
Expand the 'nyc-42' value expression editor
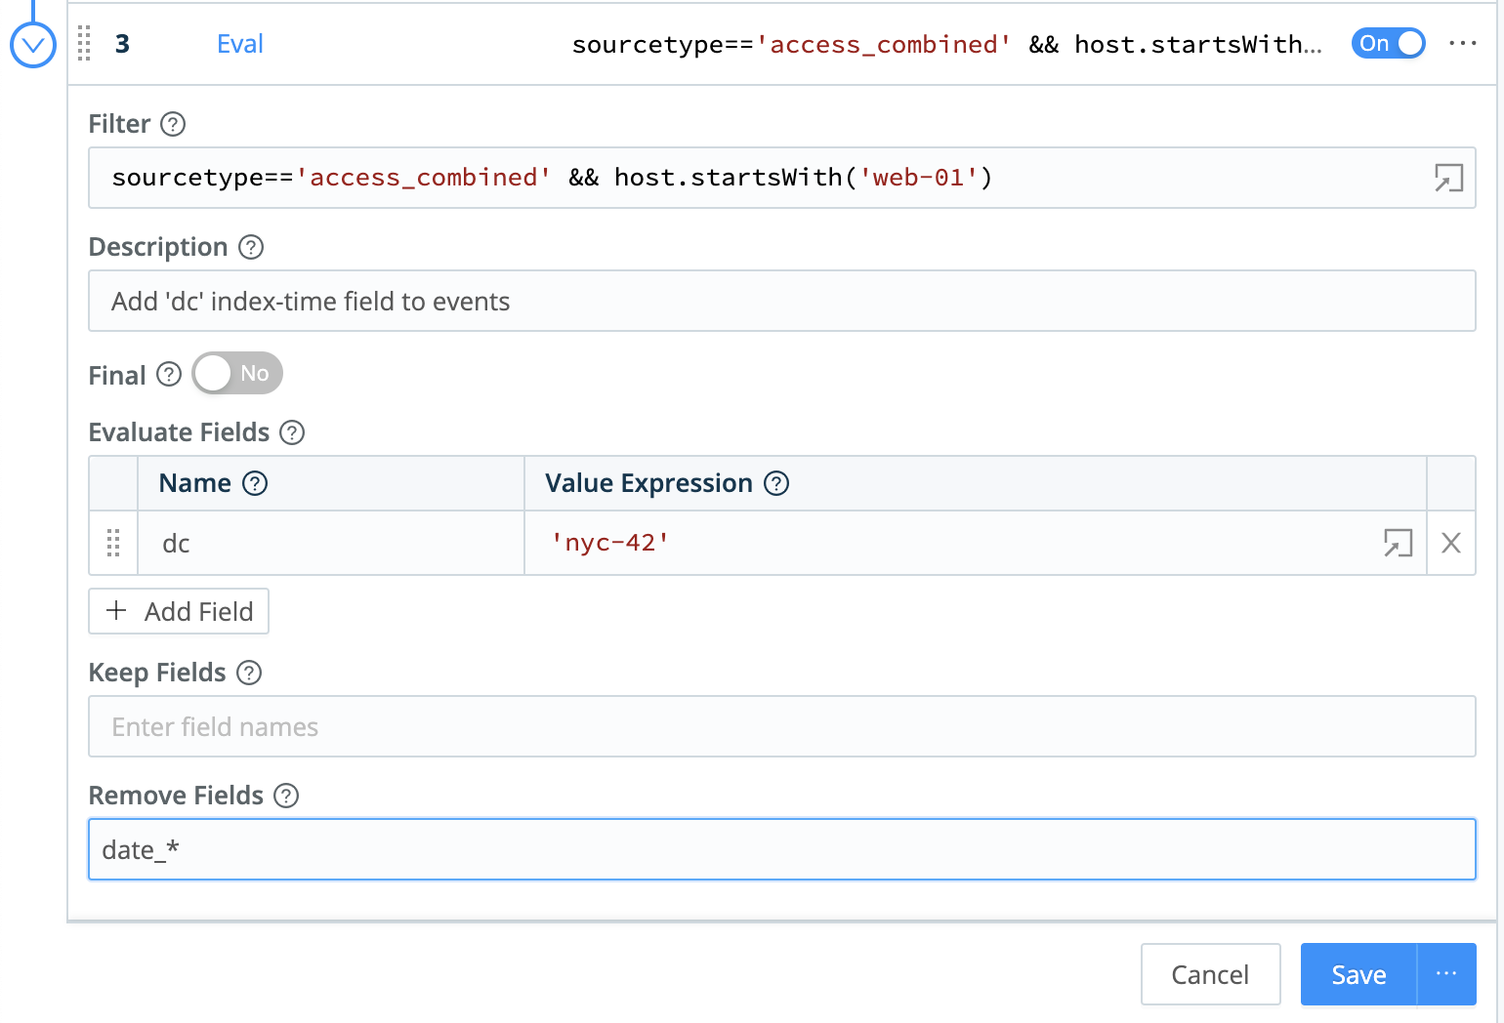pos(1398,543)
